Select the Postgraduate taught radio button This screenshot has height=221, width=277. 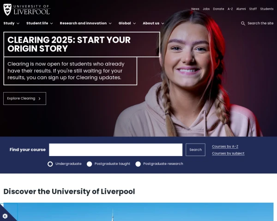pyautogui.click(x=90, y=164)
